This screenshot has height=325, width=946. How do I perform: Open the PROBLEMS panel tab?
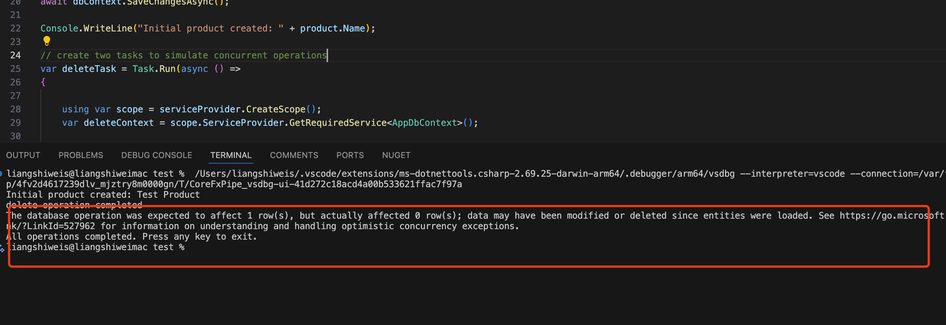(81, 155)
